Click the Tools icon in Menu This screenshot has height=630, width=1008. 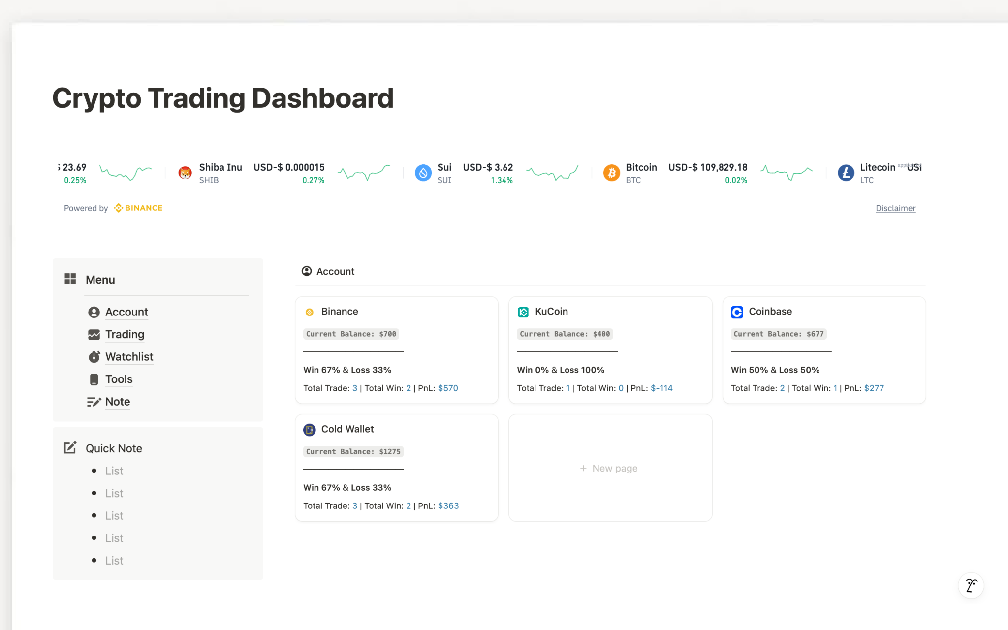(94, 379)
